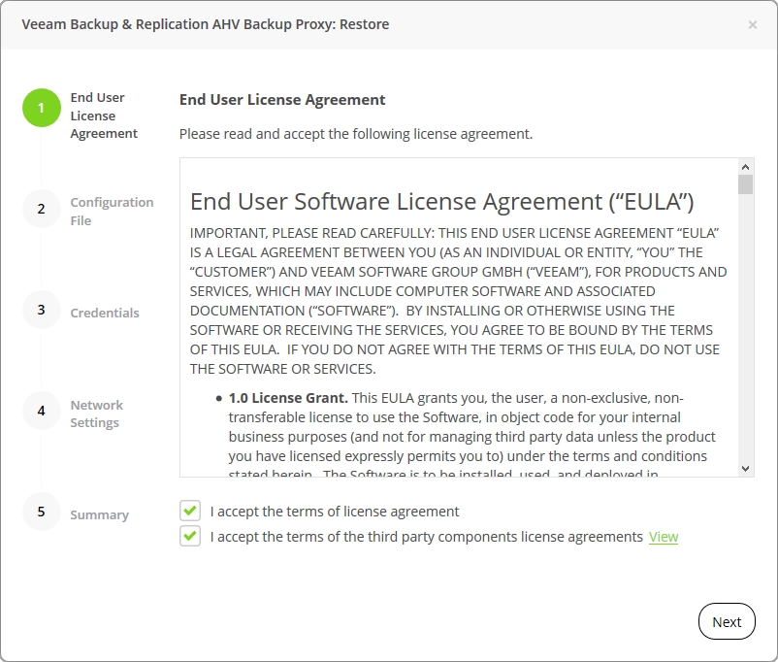Untick the accept license agreement terms checkbox
The height and width of the screenshot is (662, 778).
(190, 511)
